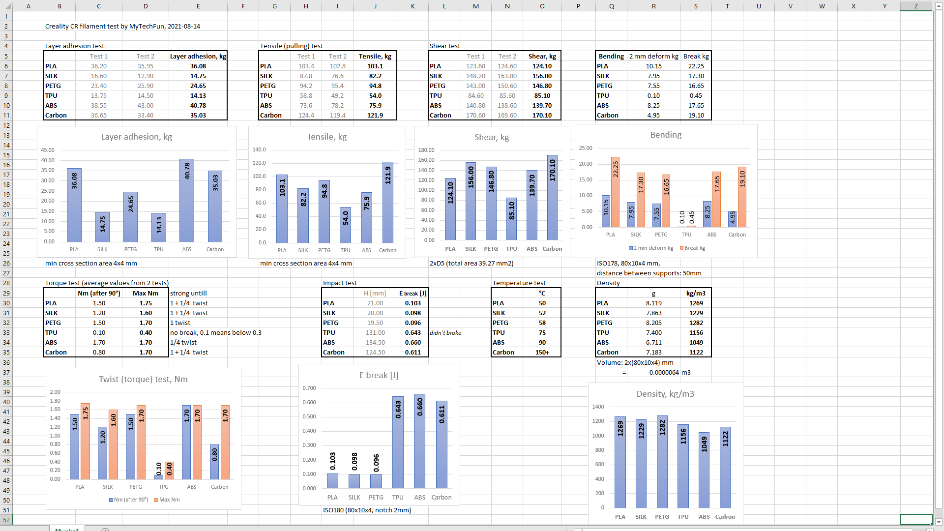Screen dimensions: 944x531
Task: Click the 'no break, 0.1 means below 0.3' note
Action: tap(216, 333)
